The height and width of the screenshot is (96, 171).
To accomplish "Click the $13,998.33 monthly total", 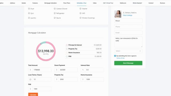I will [x=46, y=51].
